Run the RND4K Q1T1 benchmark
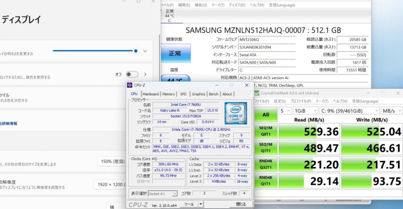The height and width of the screenshot is (209, 403). pos(266,180)
